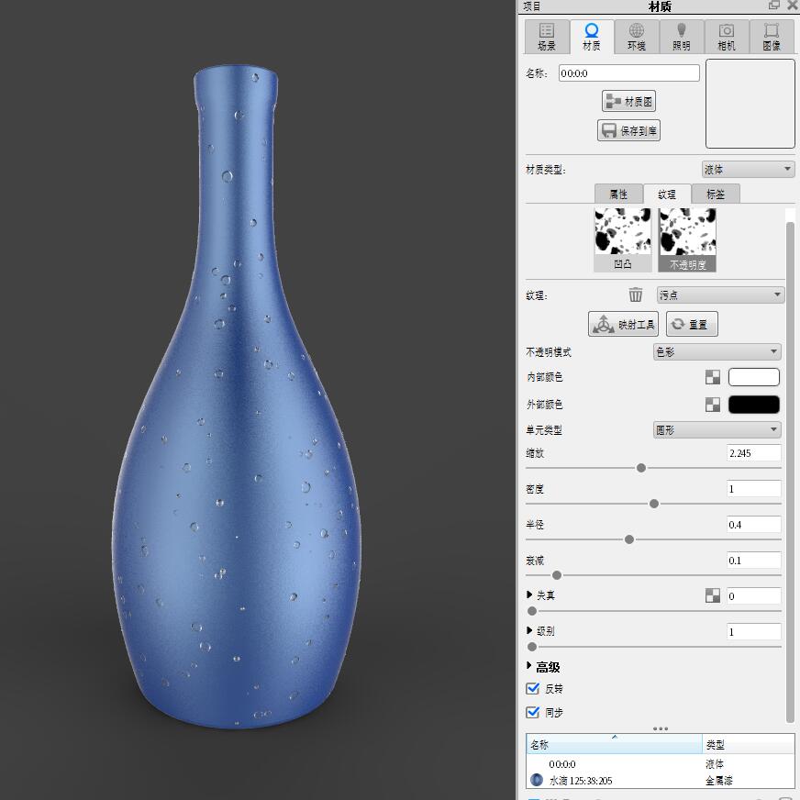Select the 凹凸 bump texture thumbnail
This screenshot has height=800, width=800.
[622, 239]
